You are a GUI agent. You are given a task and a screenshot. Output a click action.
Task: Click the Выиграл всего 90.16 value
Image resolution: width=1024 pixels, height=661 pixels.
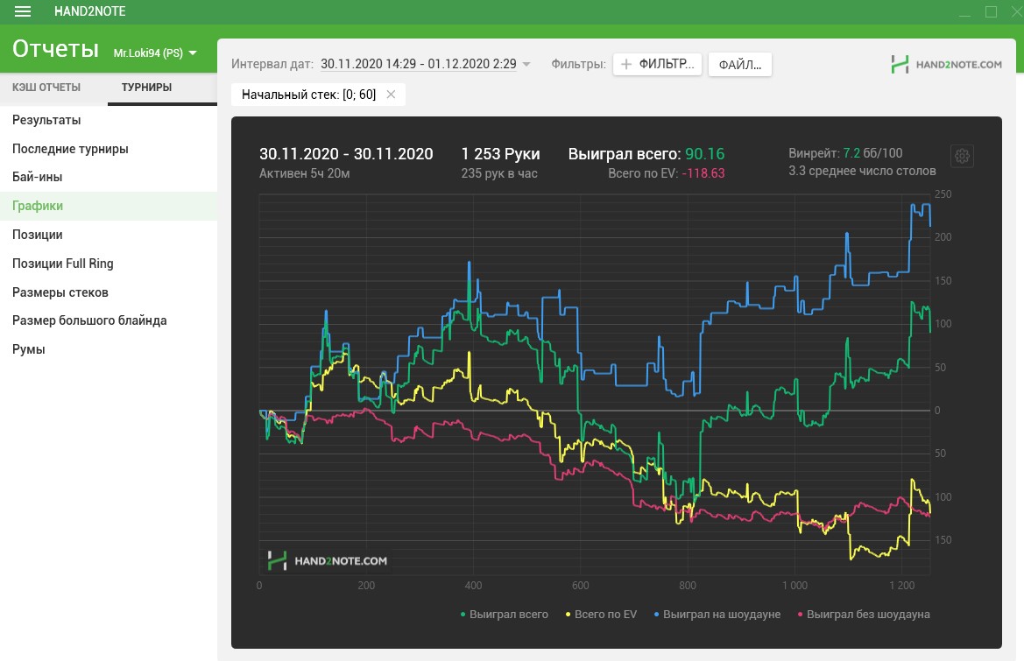(x=704, y=154)
